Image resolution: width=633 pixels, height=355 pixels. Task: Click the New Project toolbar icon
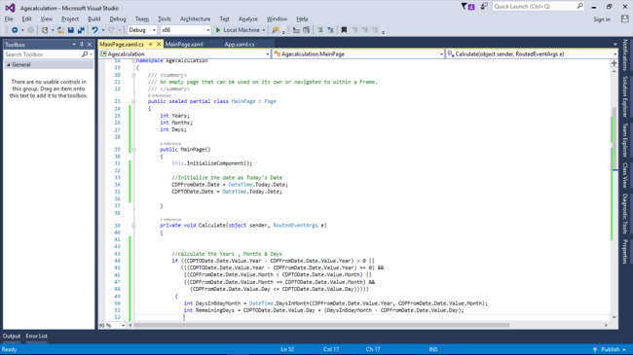point(45,30)
